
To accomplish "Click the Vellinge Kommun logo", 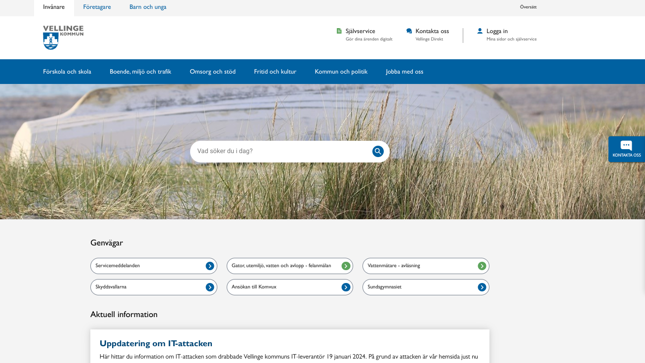I will 63,38.
